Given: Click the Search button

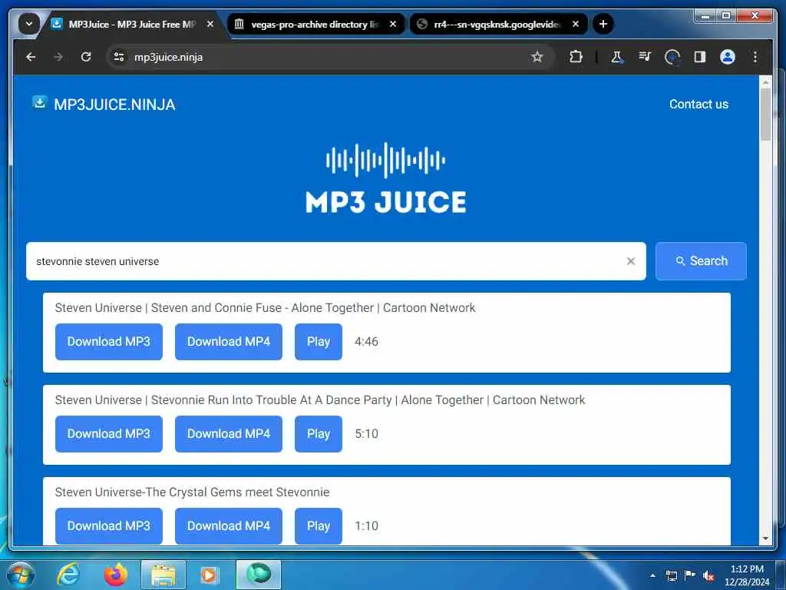Looking at the screenshot, I should 701,261.
